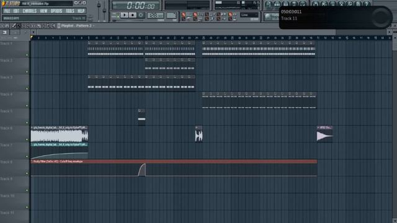Click the Playlist scroll right arrow

(x=390, y=32)
